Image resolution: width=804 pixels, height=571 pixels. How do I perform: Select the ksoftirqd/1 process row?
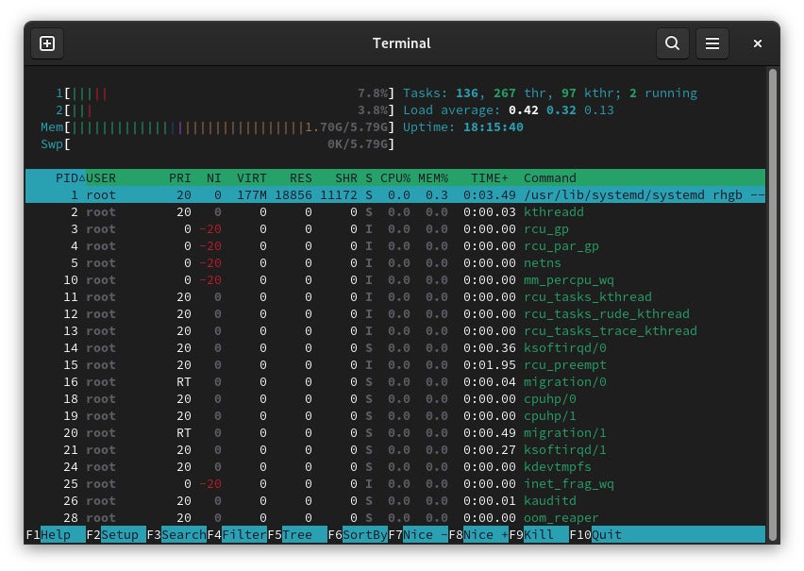395,449
